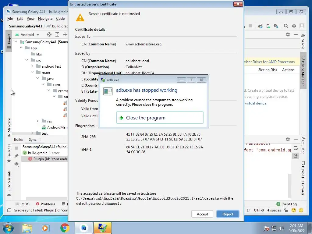Open Build output settings gear icon
The height and width of the screenshot is (234, 312).
click(x=288, y=139)
